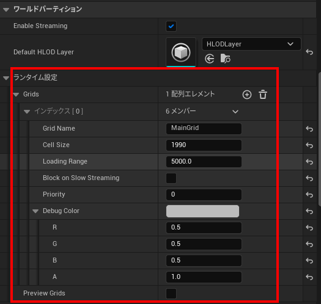This screenshot has width=321, height=304.
Task: Select the 1 配列エレメント text
Action: 190,94
